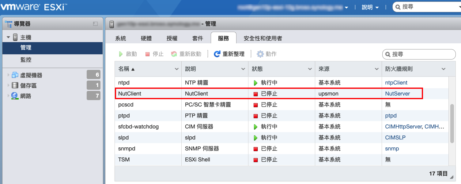Viewport: 461px width, 184px height.
Task: Switch to the 系統 tab
Action: click(x=121, y=38)
